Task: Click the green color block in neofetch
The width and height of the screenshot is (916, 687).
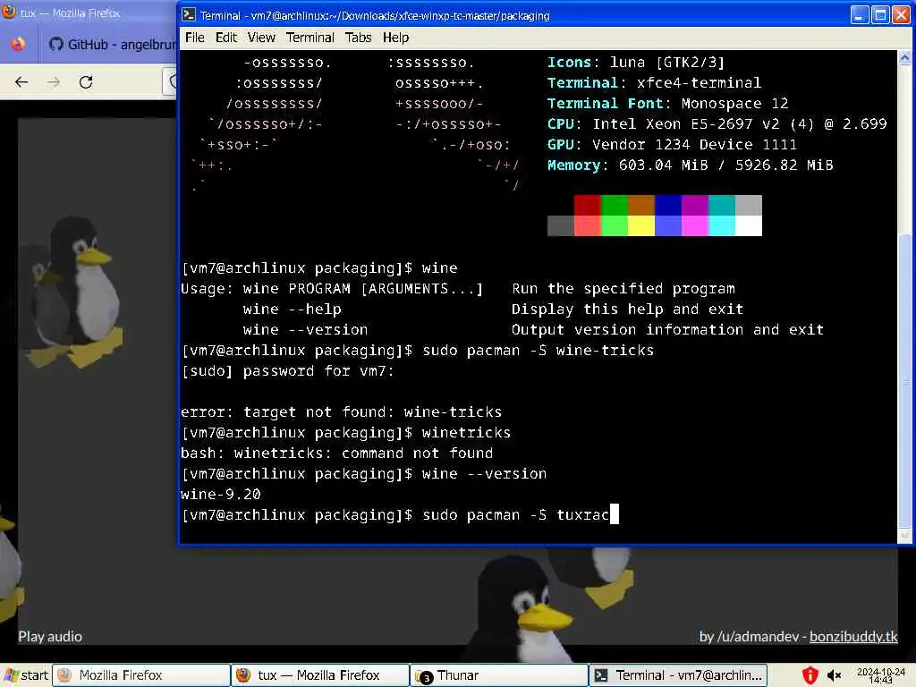Action: click(x=614, y=205)
